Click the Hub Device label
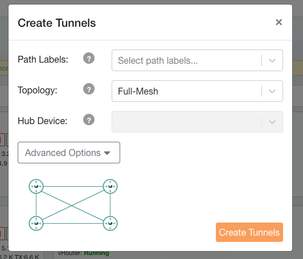Screen dimensions: 303x259 (42, 121)
